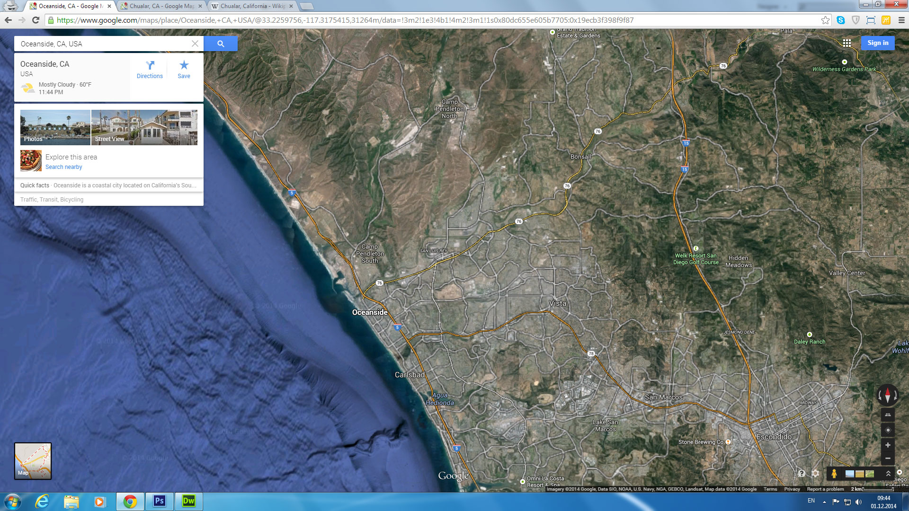Zoom in with the plus button
The image size is (909, 511).
point(888,445)
